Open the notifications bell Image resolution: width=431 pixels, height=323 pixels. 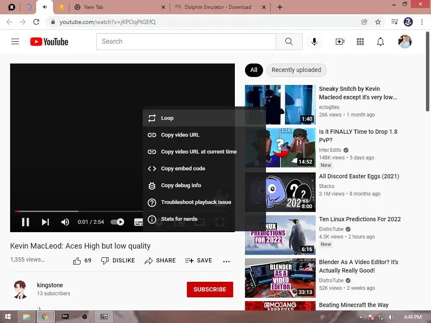click(x=380, y=42)
